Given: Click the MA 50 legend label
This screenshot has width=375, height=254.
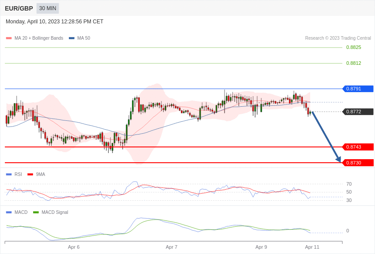Looking at the screenshot, I should [84, 38].
